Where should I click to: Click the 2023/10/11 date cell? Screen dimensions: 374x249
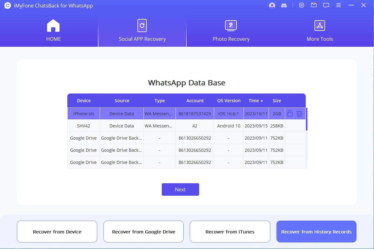pos(256,114)
